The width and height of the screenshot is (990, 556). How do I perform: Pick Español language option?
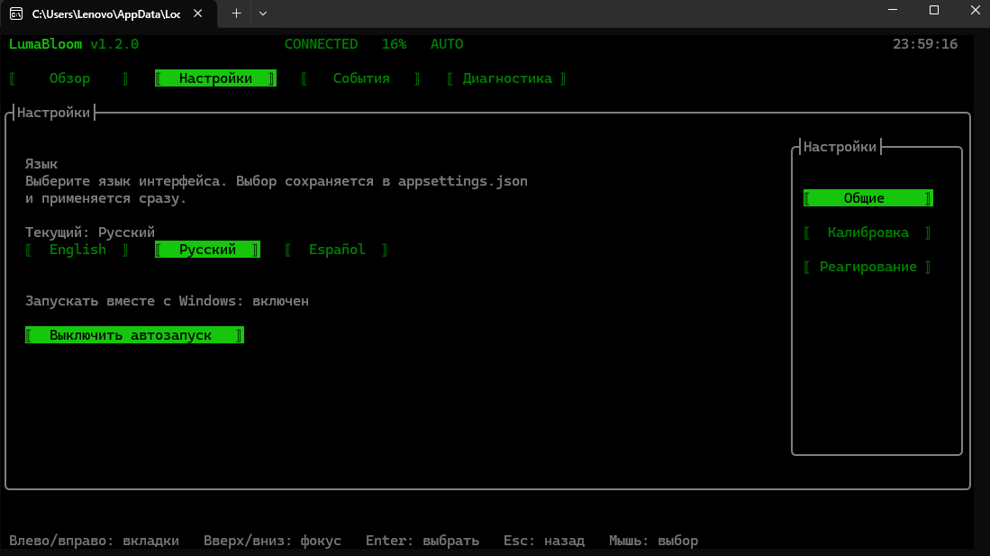337,250
